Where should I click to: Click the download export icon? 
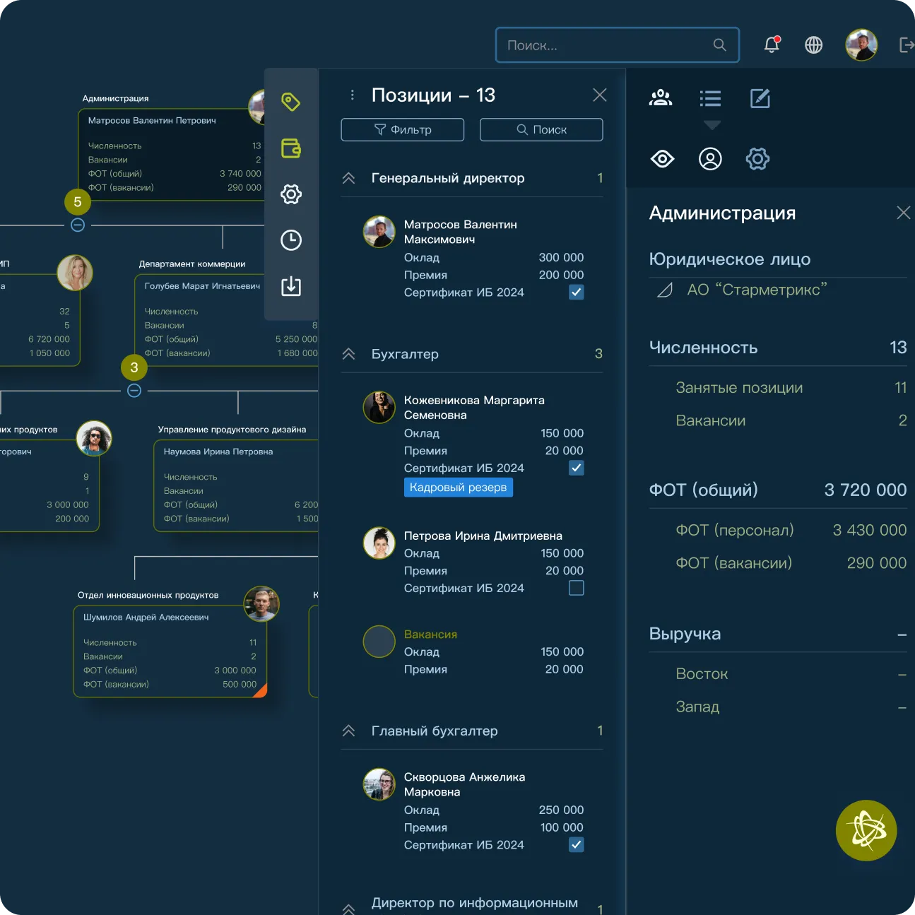[x=290, y=286]
